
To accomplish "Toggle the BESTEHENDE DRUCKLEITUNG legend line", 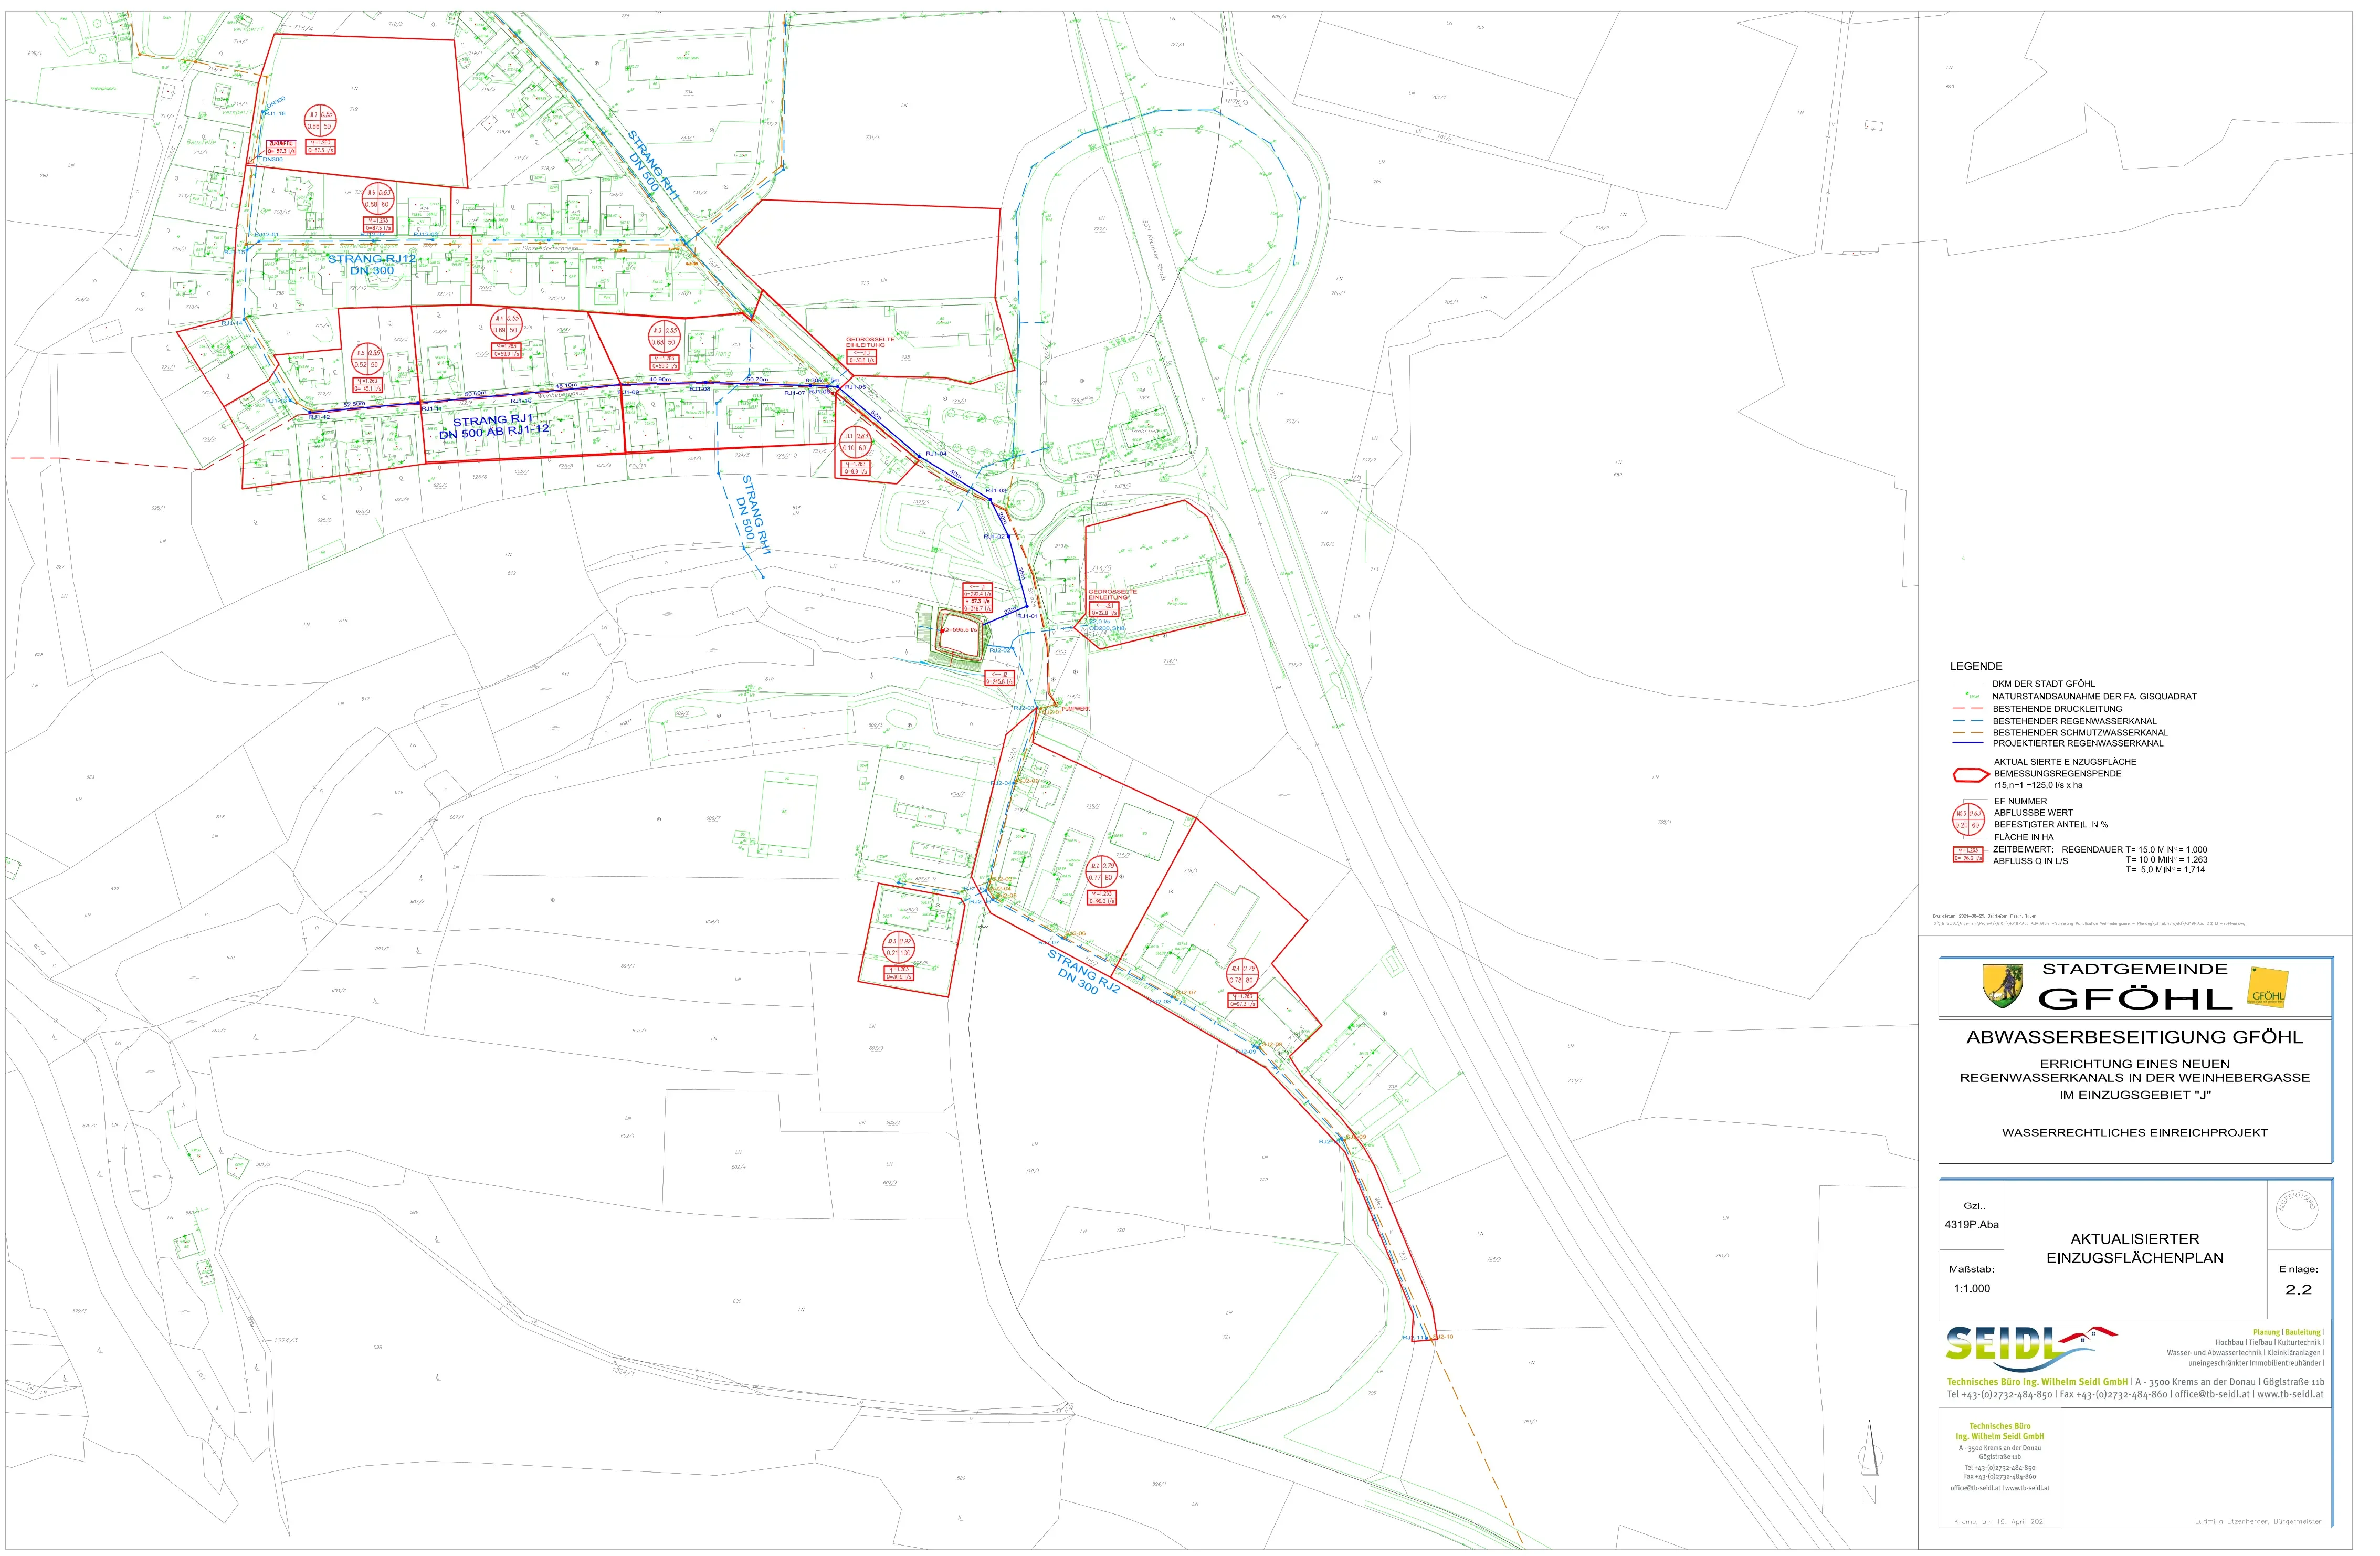I will pyautogui.click(x=1968, y=709).
